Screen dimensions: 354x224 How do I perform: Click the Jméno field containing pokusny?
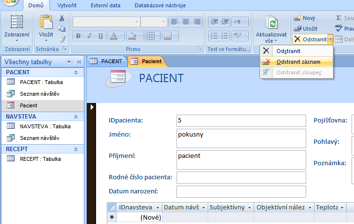coord(241,138)
